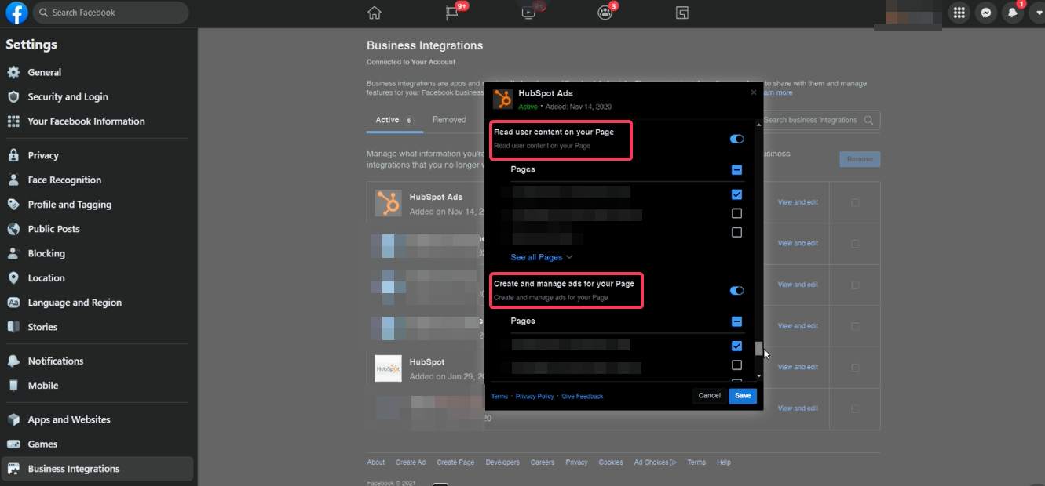Image resolution: width=1045 pixels, height=486 pixels.
Task: Switch to the Removed tab
Action: [449, 120]
